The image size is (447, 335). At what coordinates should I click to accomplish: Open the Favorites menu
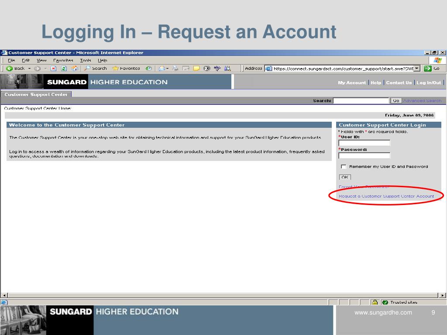point(63,60)
